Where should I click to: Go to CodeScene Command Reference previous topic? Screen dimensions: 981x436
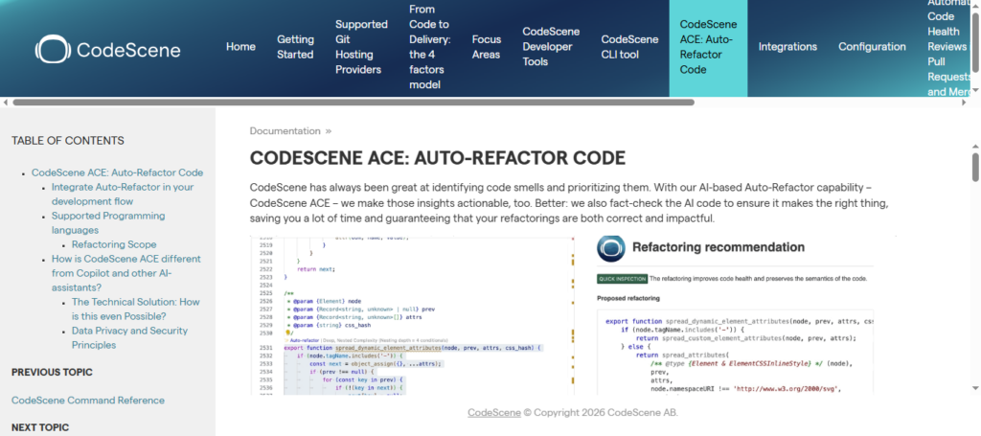point(88,401)
